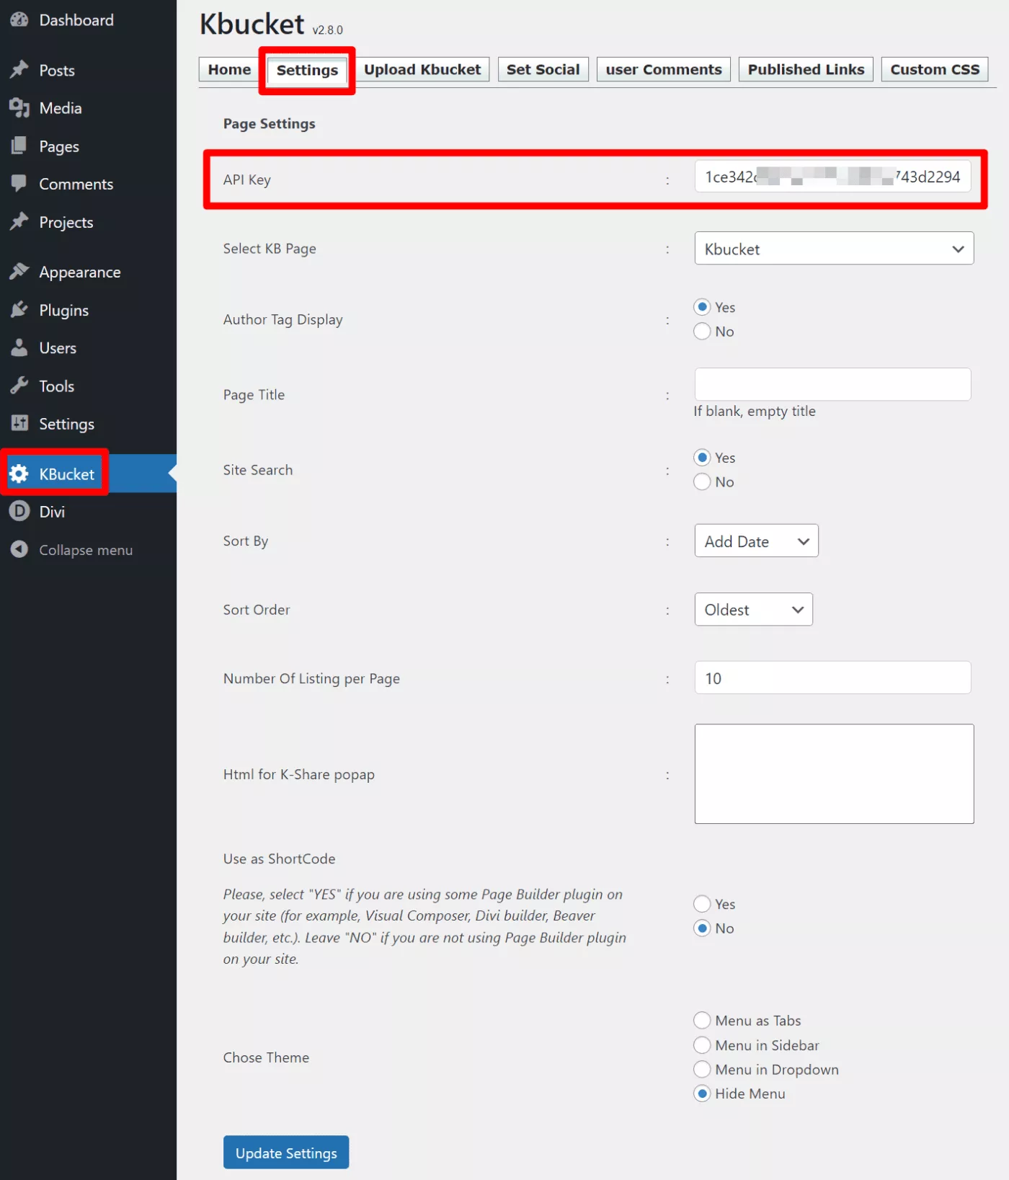The image size is (1009, 1180).
Task: Click the Comments speech bubble icon
Action: (x=19, y=184)
